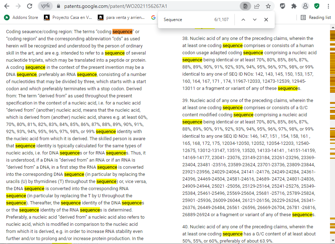Click the green shield extension icon

[316, 6]
